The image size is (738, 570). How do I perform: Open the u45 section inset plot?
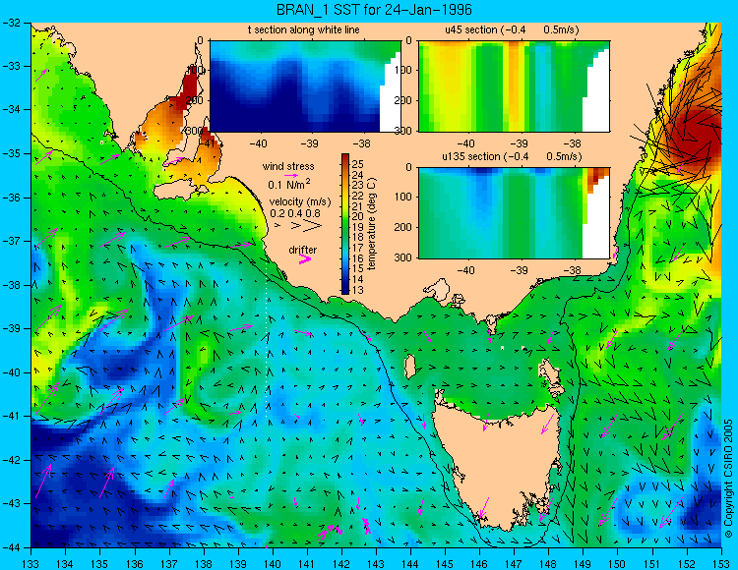click(x=514, y=86)
